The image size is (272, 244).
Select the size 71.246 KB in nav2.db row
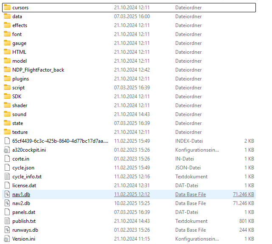(244, 203)
